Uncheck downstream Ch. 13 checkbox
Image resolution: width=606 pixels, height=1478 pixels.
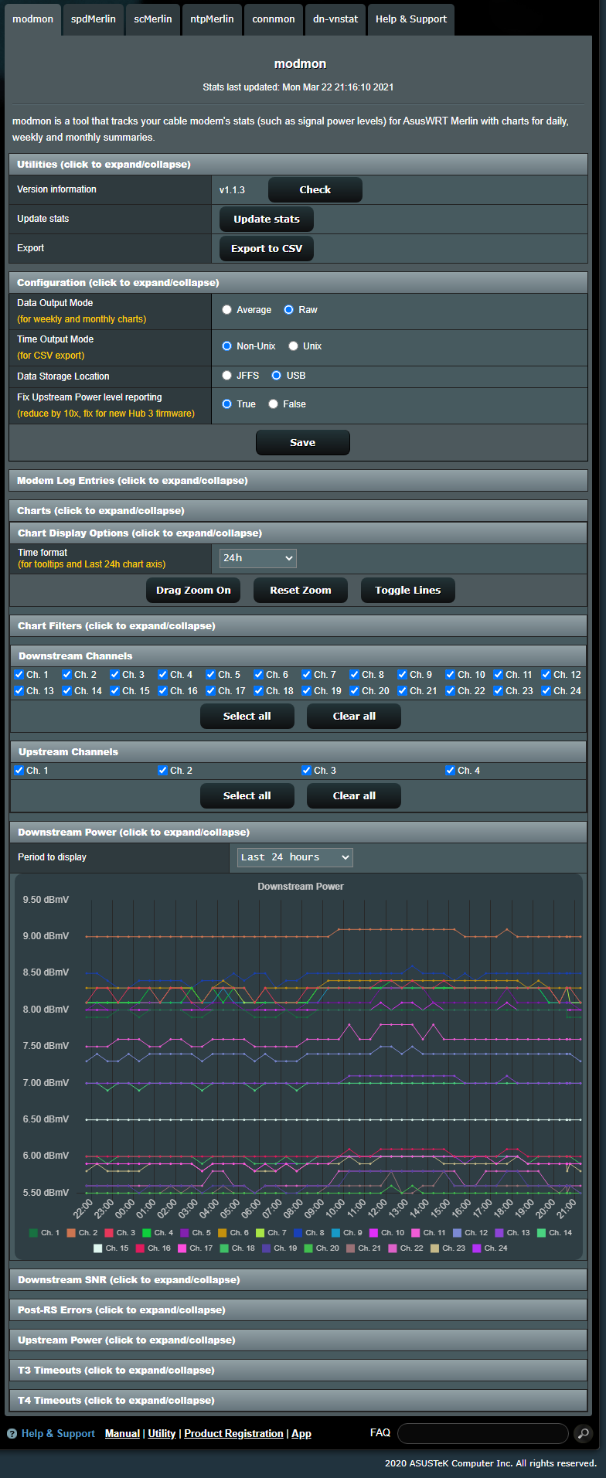(x=19, y=691)
